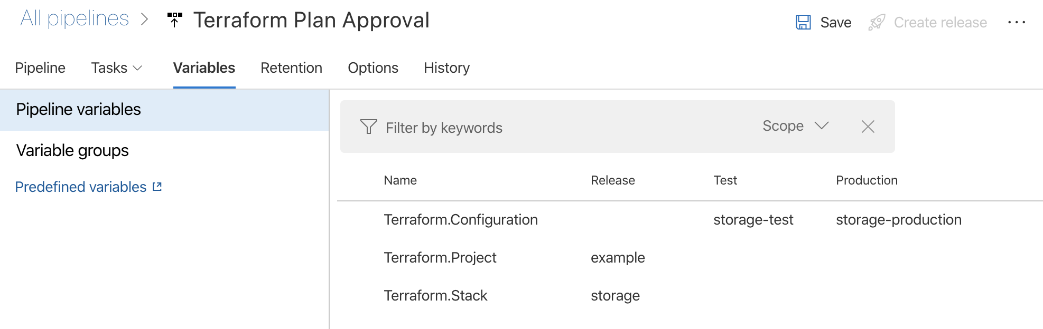Open the more actions ellipsis menu
1043x329 pixels.
pos(1016,22)
